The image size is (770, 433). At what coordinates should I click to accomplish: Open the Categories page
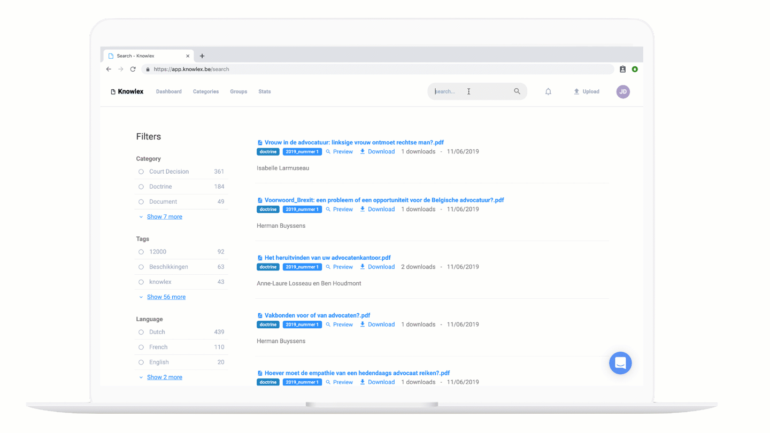pyautogui.click(x=206, y=91)
